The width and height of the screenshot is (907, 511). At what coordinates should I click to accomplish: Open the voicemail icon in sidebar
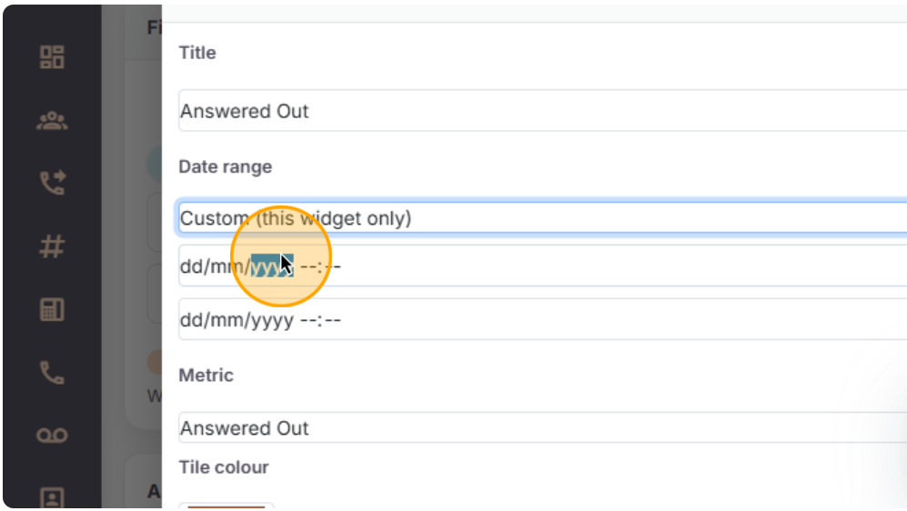click(52, 436)
